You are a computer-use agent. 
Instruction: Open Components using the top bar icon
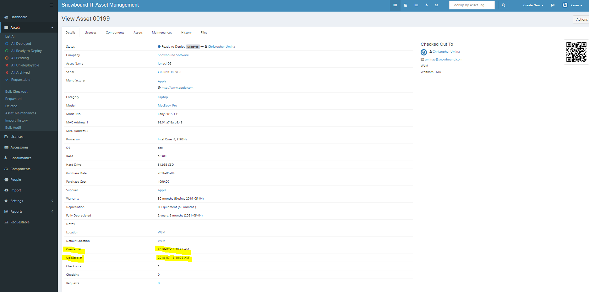[436, 5]
